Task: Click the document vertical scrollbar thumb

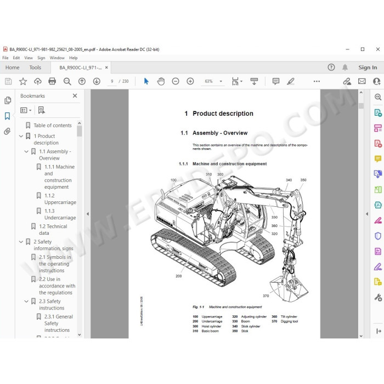Action: pos(361,106)
